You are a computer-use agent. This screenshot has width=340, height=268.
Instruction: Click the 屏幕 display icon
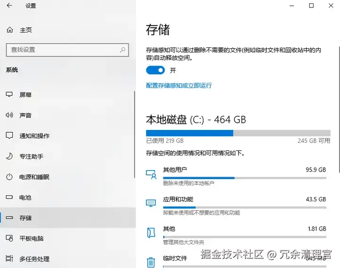(9, 95)
